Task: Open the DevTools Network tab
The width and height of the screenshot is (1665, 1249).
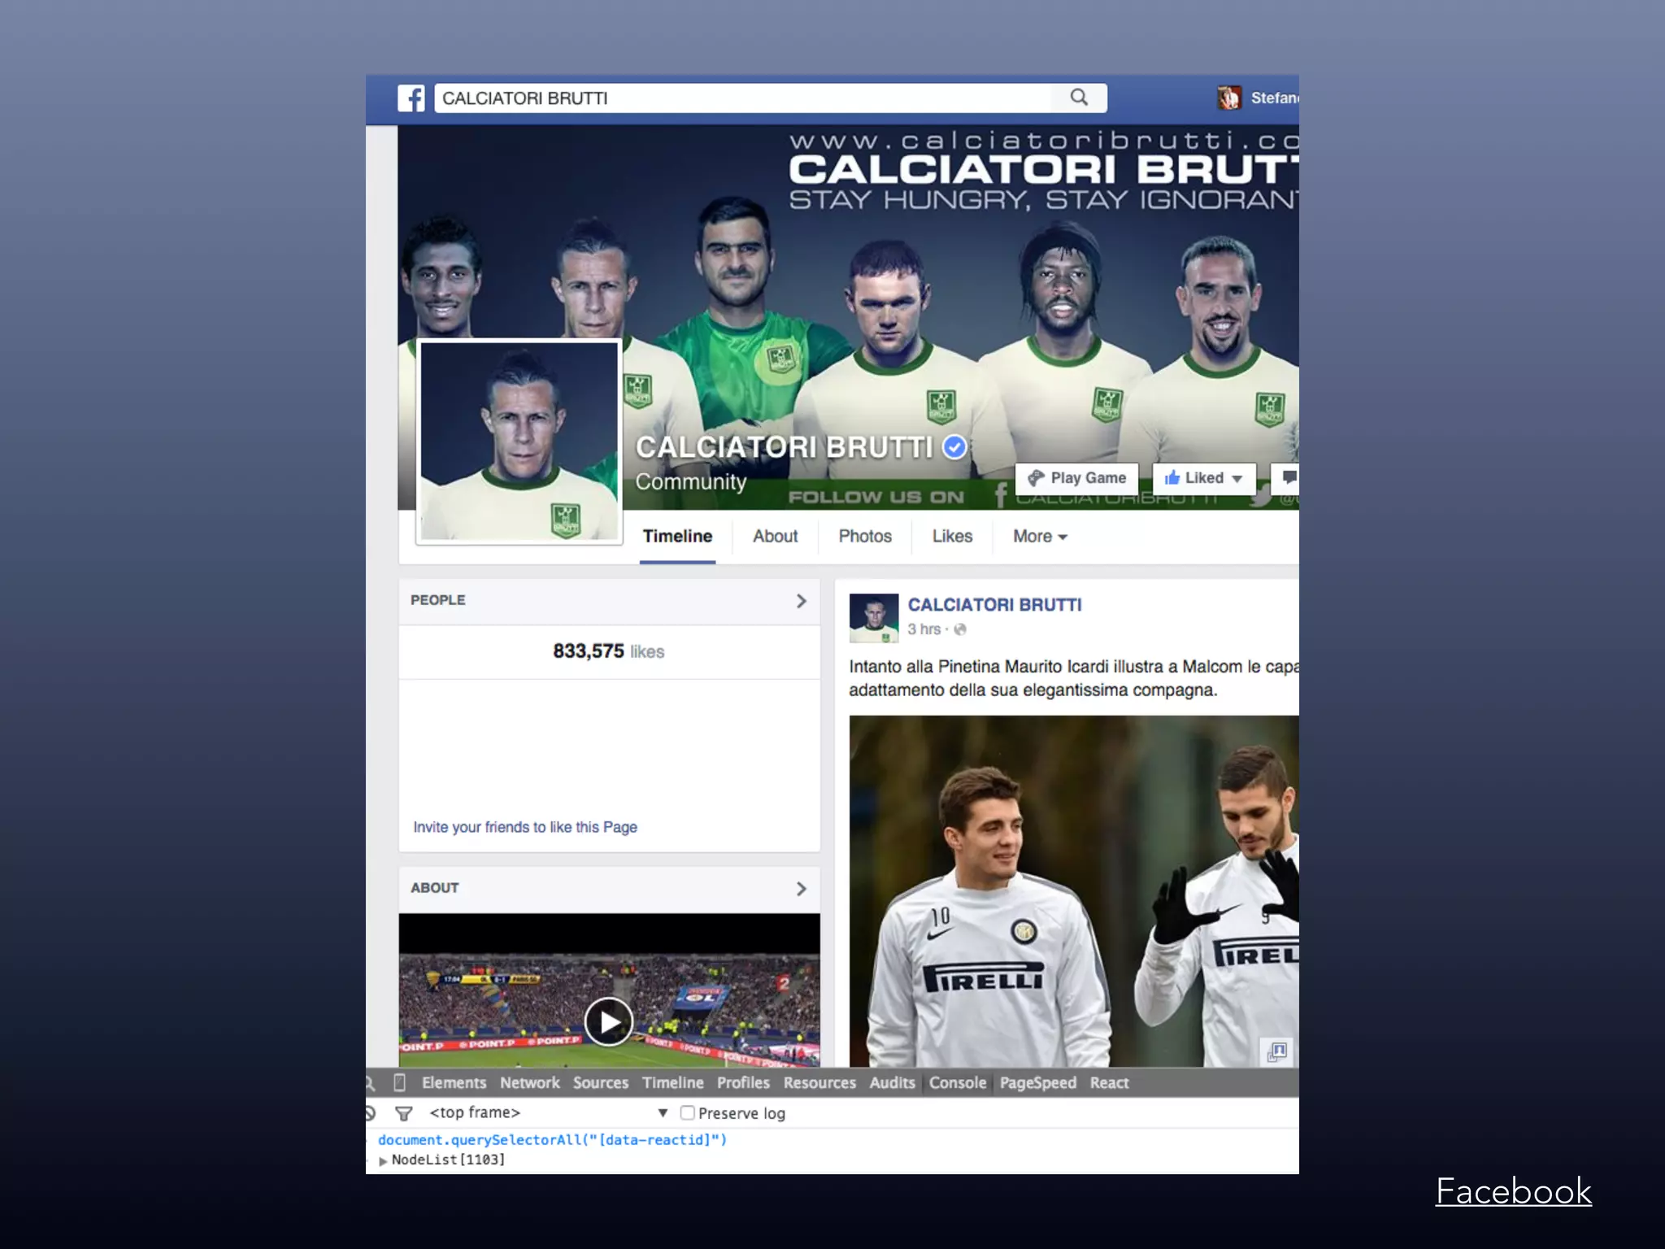Action: [x=529, y=1082]
